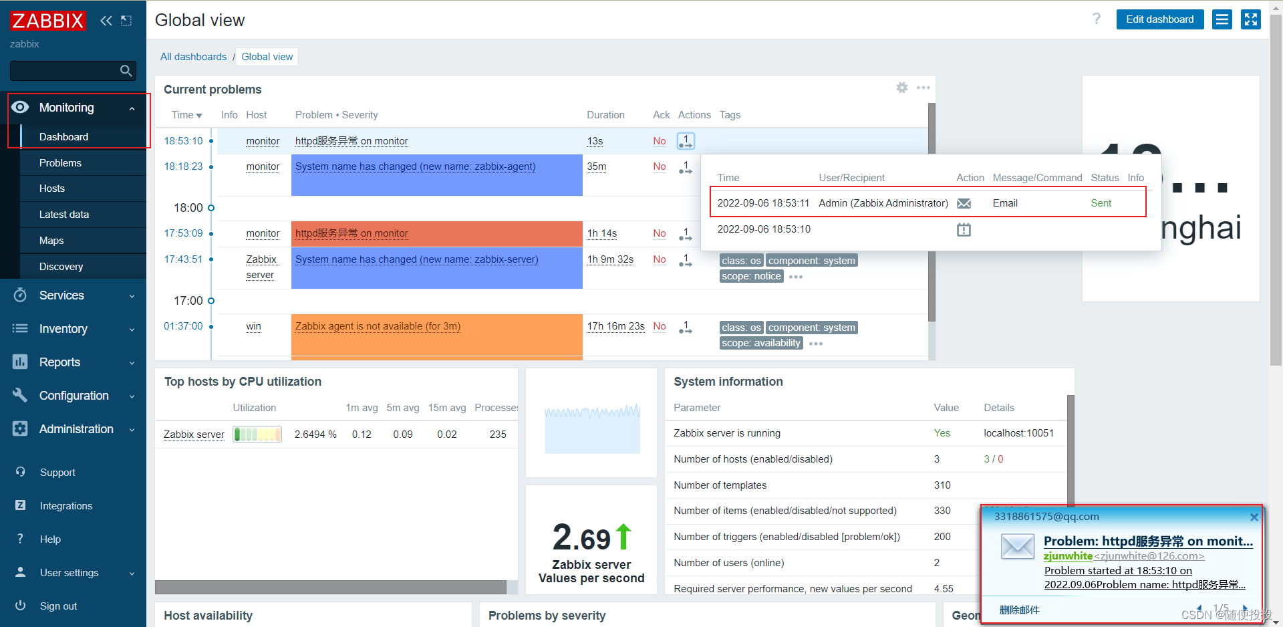
Task: Open actions icon for 17:53:09 problem
Action: pyautogui.click(x=686, y=234)
